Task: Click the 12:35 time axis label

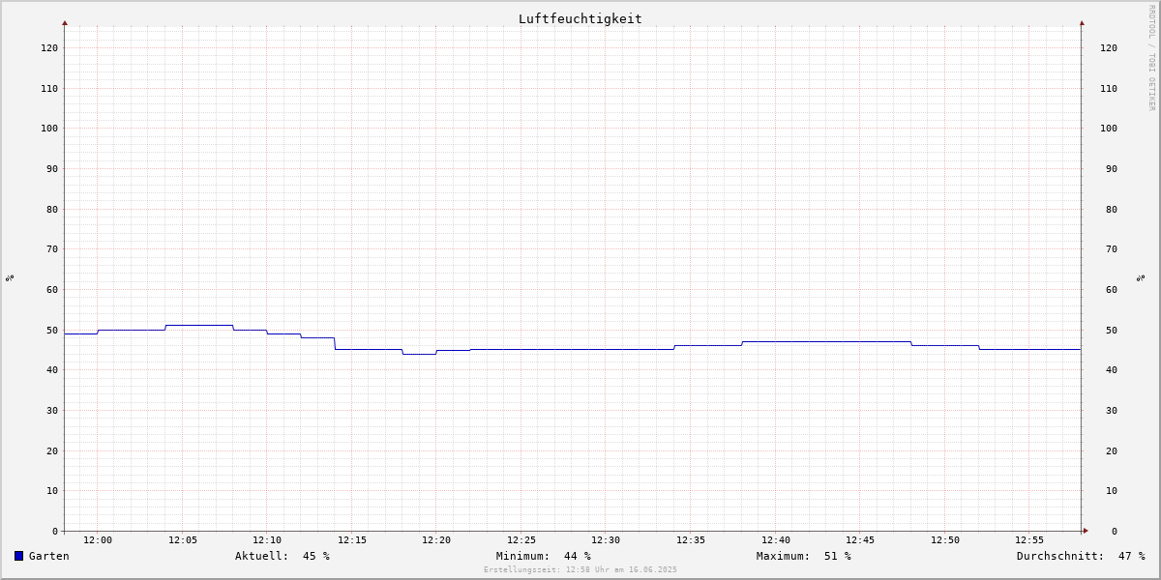Action: coord(691,540)
